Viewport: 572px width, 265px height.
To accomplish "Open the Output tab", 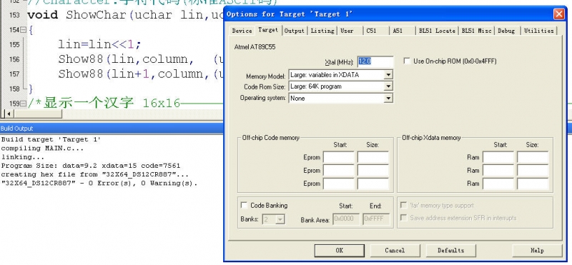I will [295, 31].
